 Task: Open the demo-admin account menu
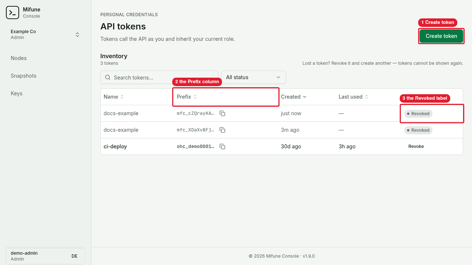(45, 256)
